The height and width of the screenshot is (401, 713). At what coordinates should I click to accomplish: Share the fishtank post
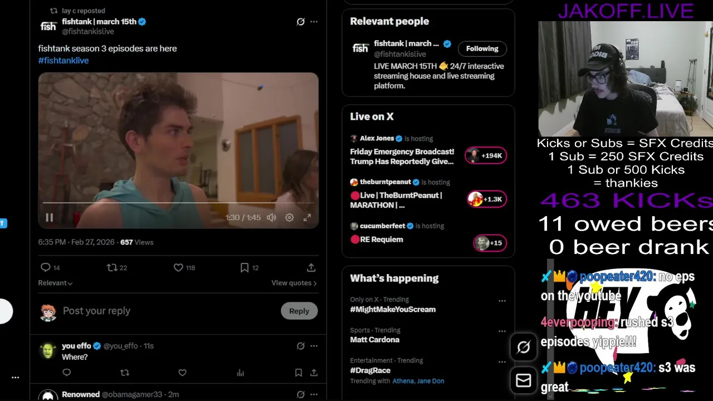(311, 268)
